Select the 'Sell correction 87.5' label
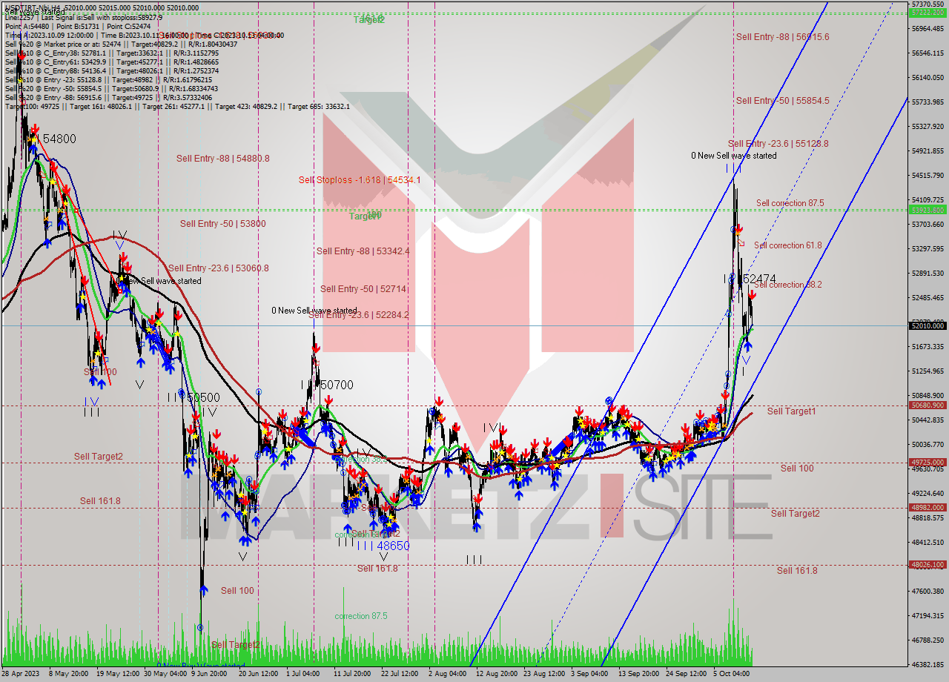 click(790, 203)
